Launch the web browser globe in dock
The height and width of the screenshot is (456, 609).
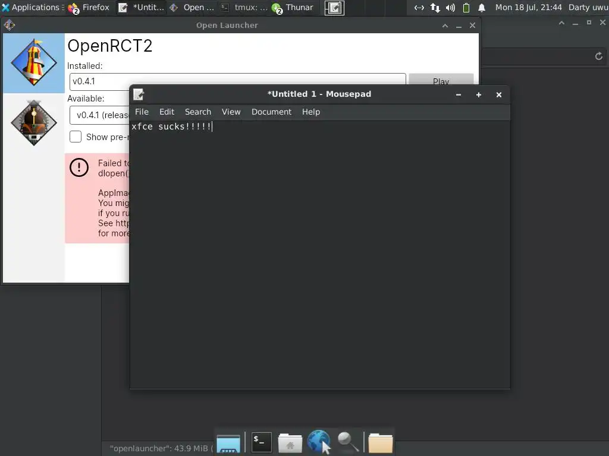pos(319,442)
